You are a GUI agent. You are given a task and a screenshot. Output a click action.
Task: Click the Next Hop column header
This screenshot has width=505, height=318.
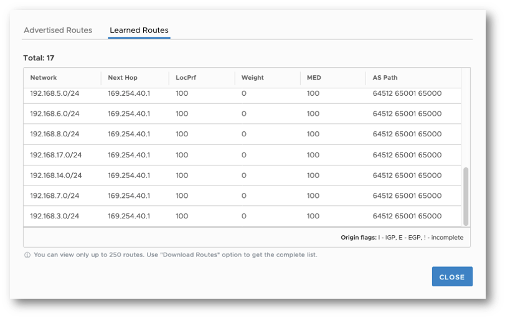(123, 78)
